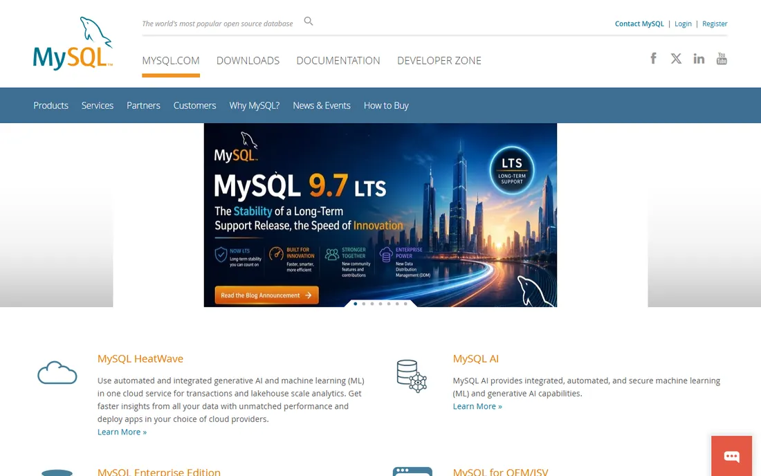Screen dimensions: 761x476
Task: Click the MySQL AI database icon
Action: pos(412,376)
